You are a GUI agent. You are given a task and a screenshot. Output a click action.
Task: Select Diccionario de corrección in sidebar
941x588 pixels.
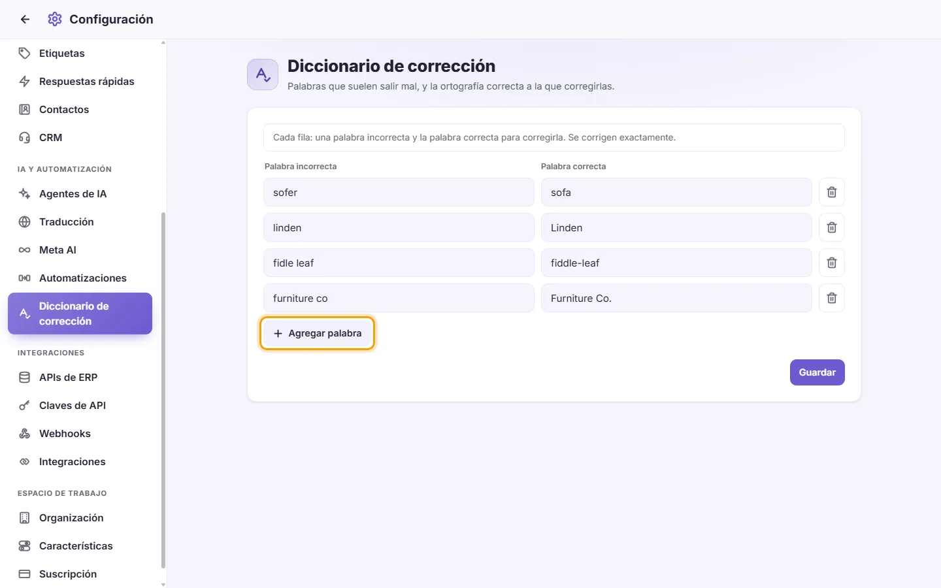tap(80, 314)
